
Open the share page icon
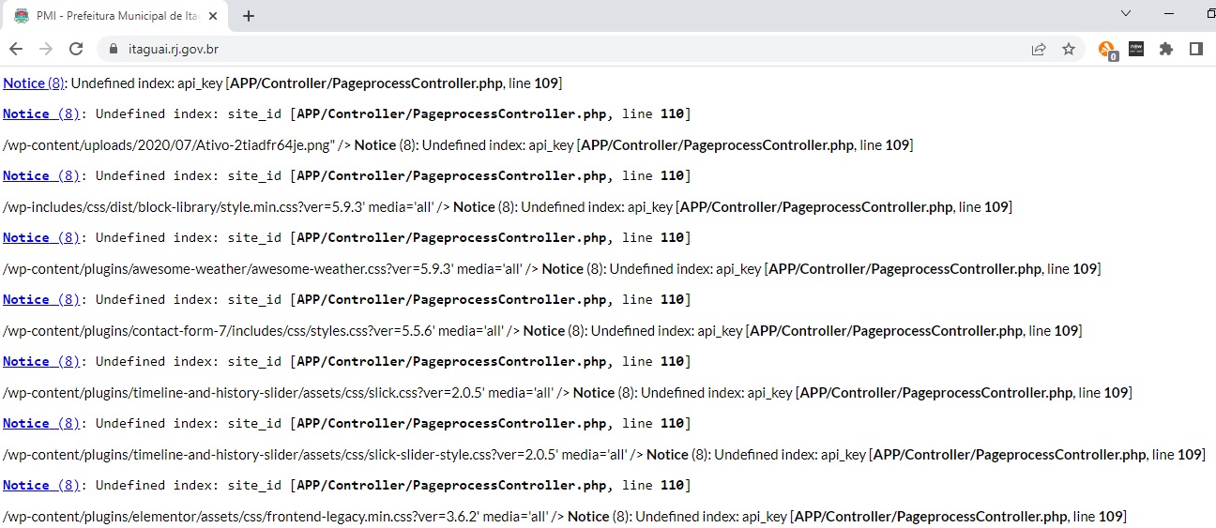click(1039, 49)
